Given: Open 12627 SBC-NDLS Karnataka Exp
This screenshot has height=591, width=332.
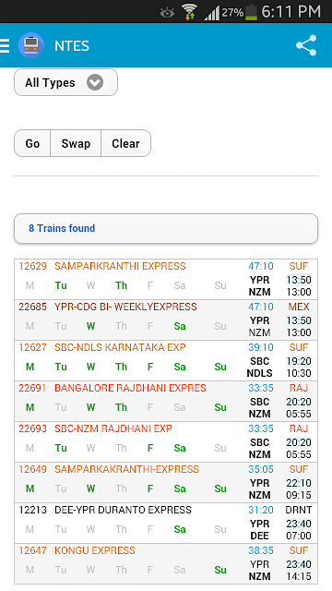Looking at the screenshot, I should click(166, 361).
